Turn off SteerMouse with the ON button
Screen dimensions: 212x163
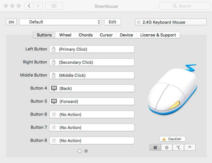11,22
